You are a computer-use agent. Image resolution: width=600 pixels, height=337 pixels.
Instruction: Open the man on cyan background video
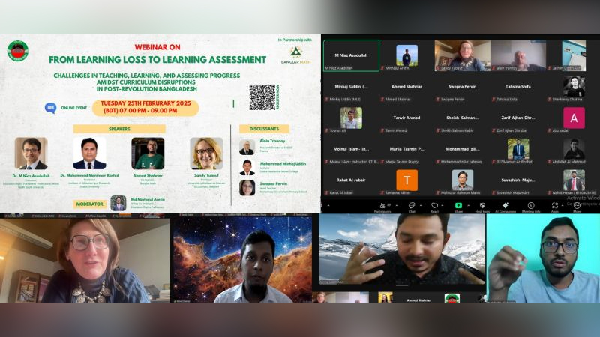543,258
